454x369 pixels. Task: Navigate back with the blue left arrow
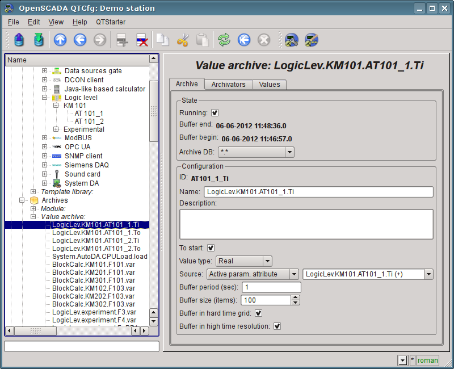pyautogui.click(x=79, y=40)
